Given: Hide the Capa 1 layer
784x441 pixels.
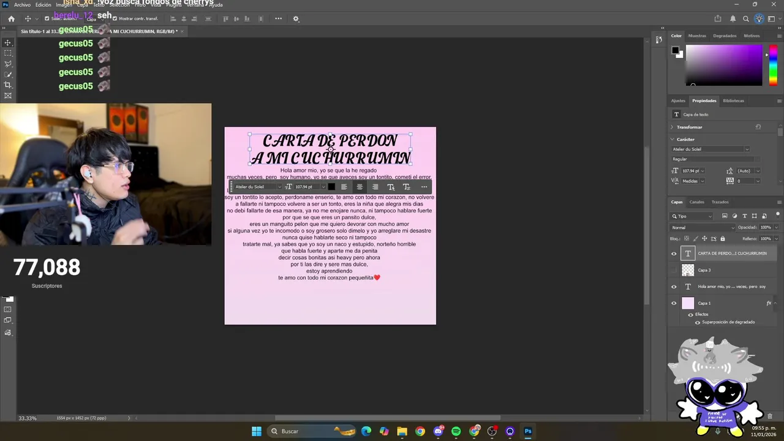Looking at the screenshot, I should 674,303.
